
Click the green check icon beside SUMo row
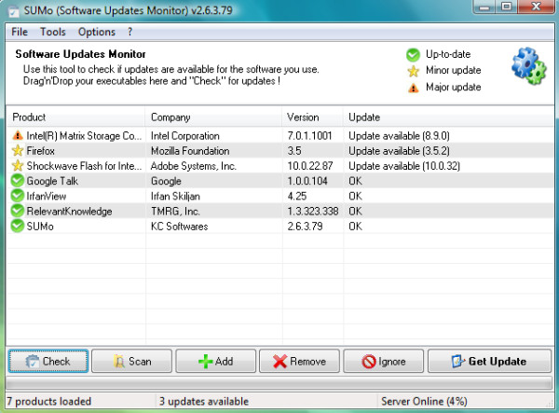[18, 227]
